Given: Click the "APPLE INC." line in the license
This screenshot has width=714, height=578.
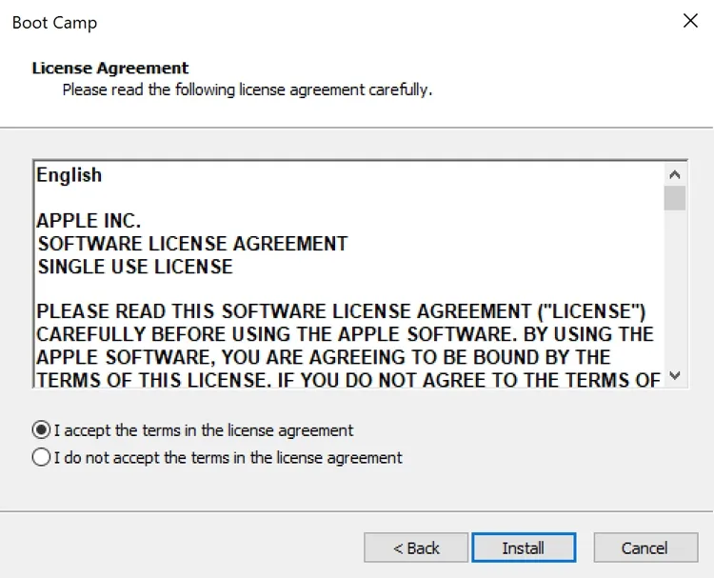Looking at the screenshot, I should point(89,221).
